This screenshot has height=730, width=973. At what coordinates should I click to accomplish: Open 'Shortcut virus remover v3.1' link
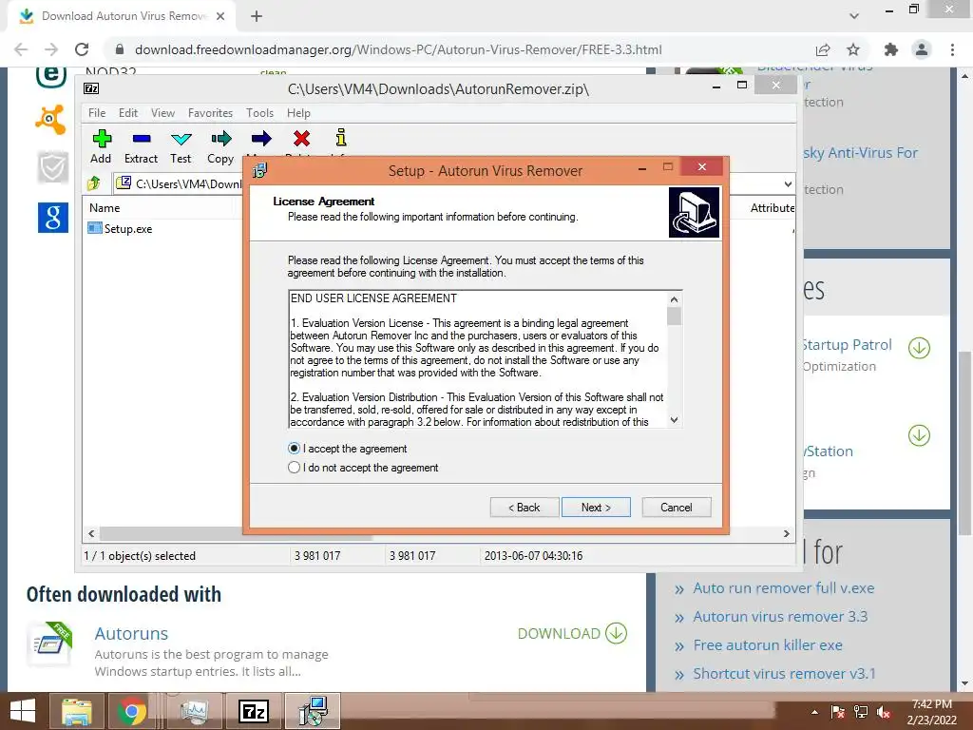point(784,674)
